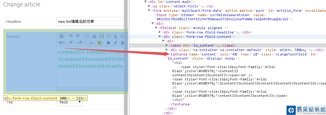
Task: Expand the div form-row field-headline node
Action: [159, 32]
